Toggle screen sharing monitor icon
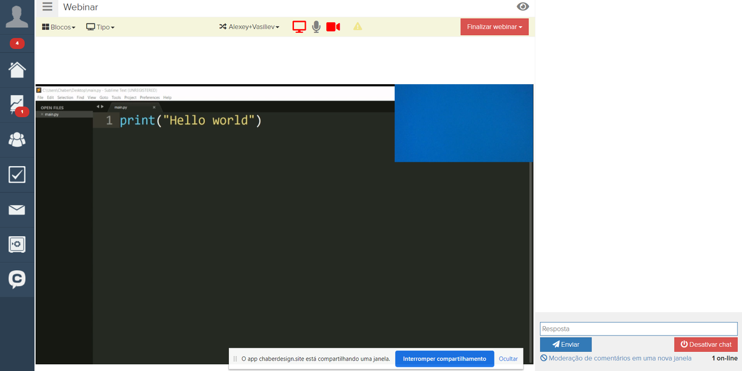 (300, 27)
